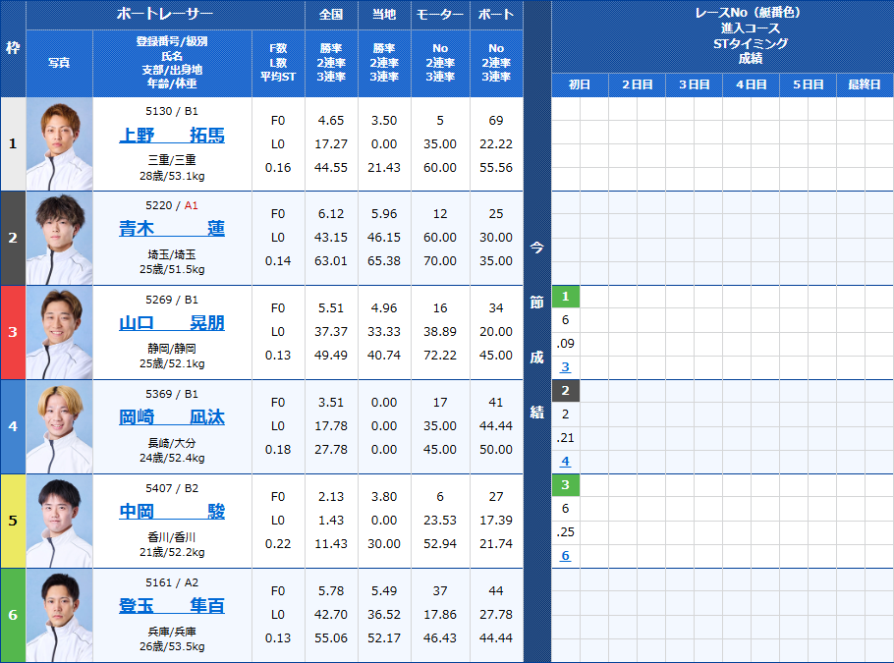Click registration text 5269 / B1
The height and width of the screenshot is (663, 894).
172,300
